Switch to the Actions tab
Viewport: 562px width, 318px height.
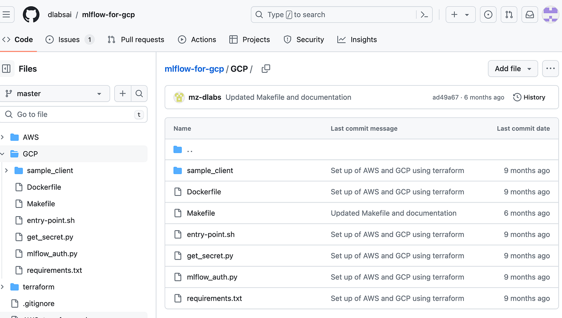(197, 39)
